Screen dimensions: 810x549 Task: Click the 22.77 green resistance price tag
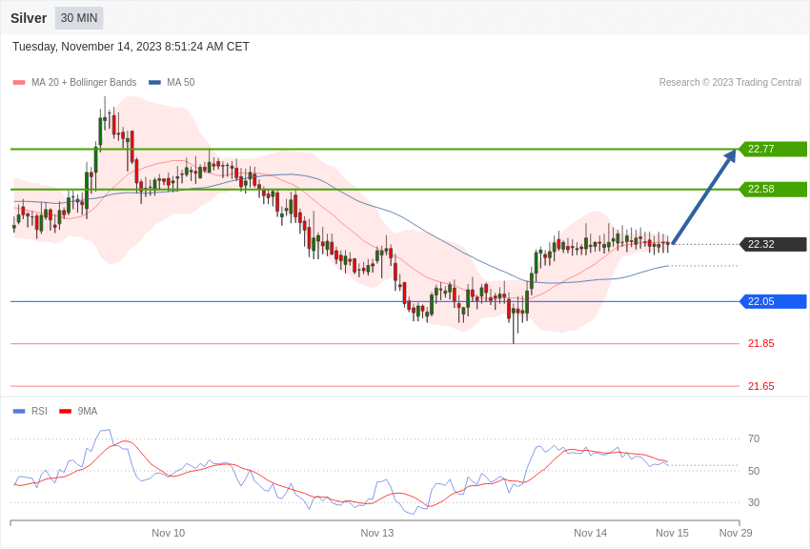click(x=774, y=150)
